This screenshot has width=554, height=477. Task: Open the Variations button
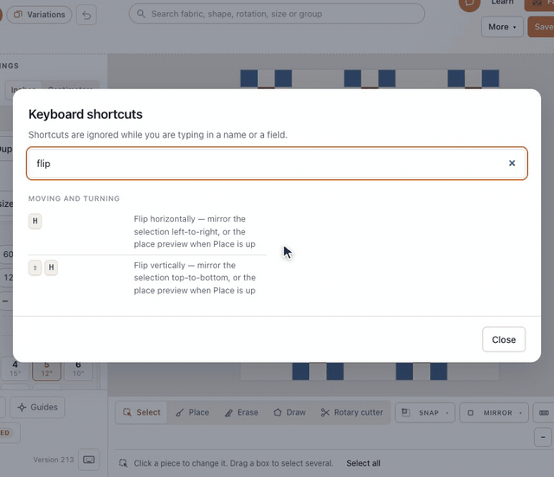39,15
